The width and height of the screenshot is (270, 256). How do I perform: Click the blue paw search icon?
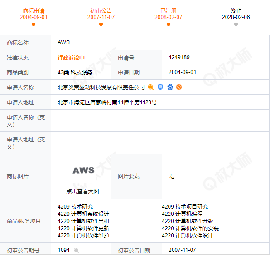[170, 87]
